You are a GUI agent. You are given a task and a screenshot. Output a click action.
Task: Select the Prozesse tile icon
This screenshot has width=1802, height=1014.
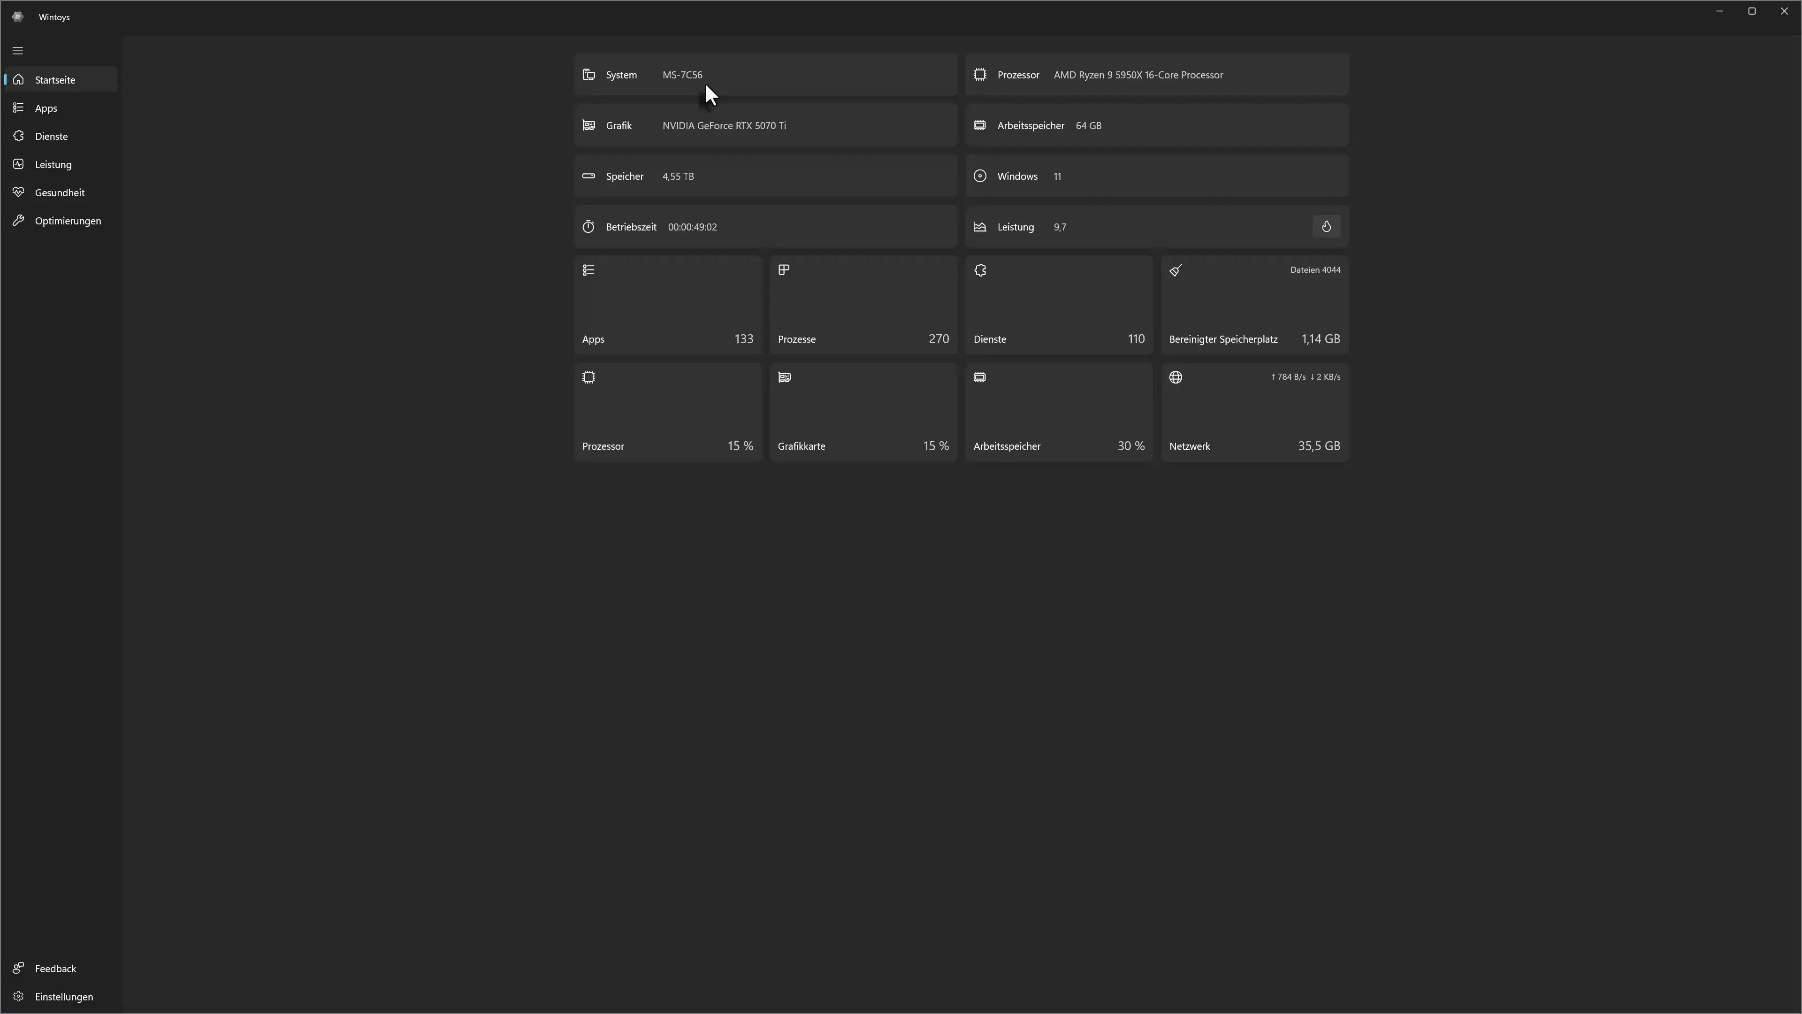(x=784, y=269)
